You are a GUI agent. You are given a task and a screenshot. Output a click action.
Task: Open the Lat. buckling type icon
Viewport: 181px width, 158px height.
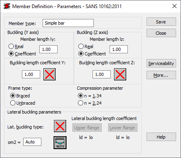tap(60, 126)
